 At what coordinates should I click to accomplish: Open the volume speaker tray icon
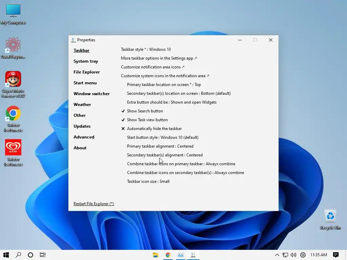[293, 255]
